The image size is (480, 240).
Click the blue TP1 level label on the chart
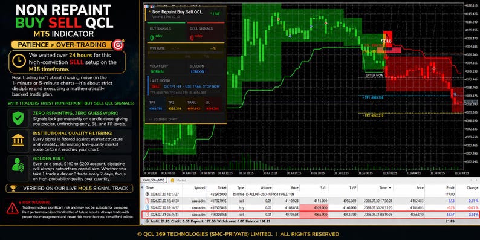click(x=373, y=98)
